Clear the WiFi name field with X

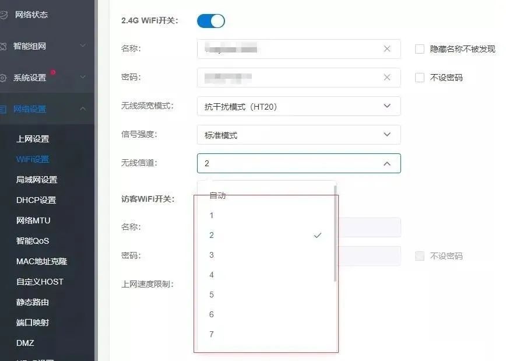[387, 49]
